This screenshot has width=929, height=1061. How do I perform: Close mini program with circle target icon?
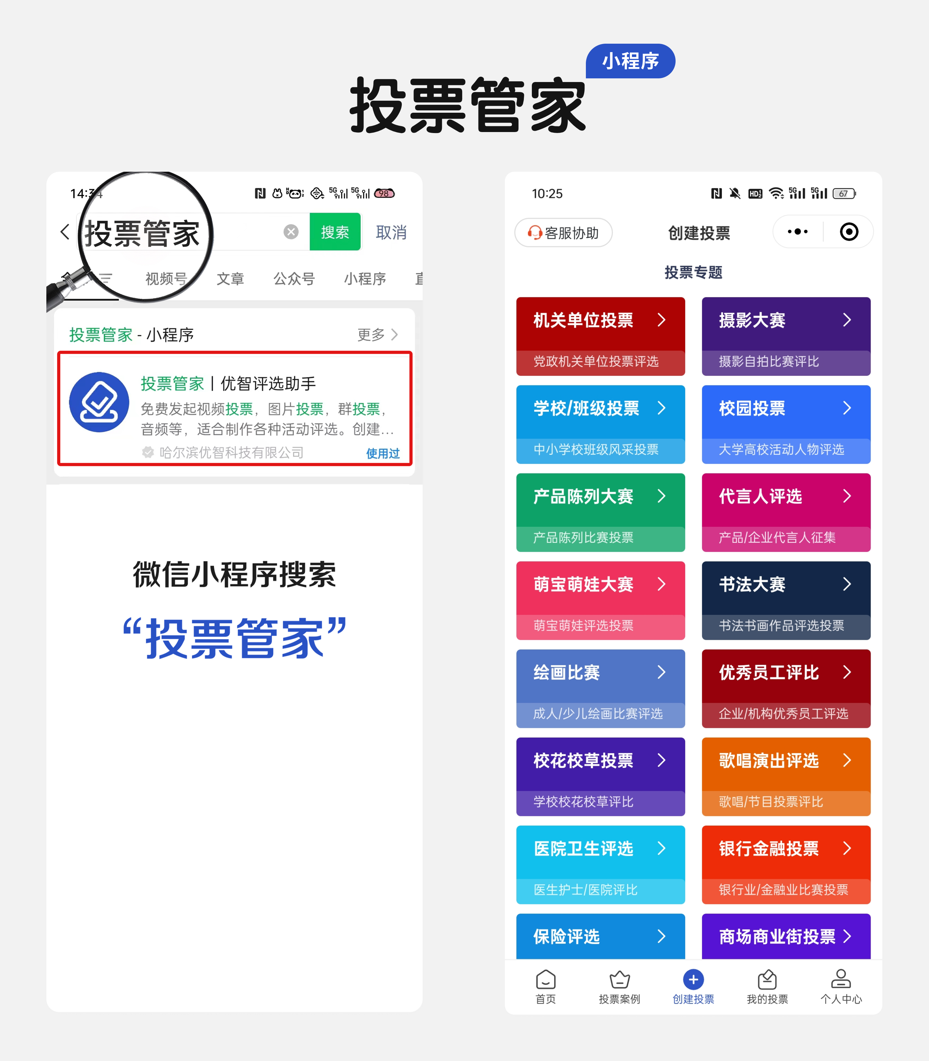(849, 232)
